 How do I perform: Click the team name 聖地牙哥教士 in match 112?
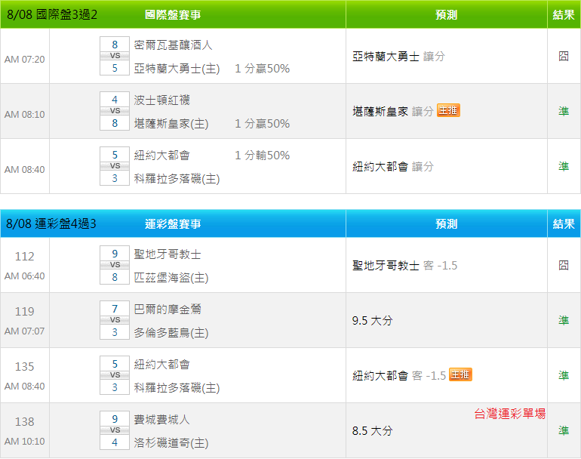[168, 254]
